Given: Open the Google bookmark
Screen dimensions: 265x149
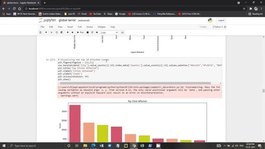Looking at the screenshot, I should [120, 14].
